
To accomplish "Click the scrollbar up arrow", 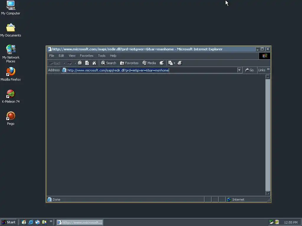I will [x=268, y=77].
